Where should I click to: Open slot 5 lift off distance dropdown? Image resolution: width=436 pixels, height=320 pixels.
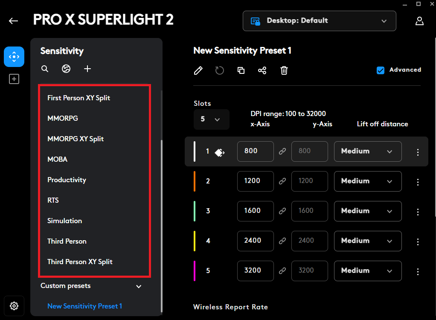(368, 271)
